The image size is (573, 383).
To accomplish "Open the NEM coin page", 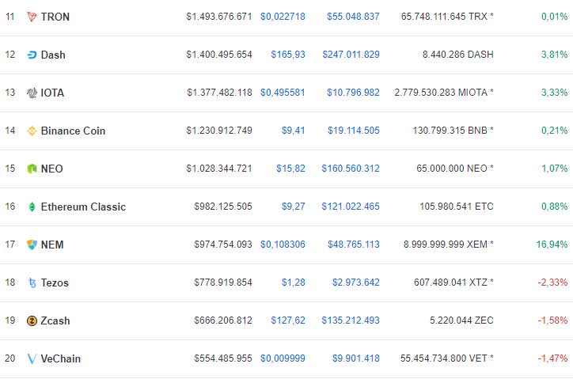I will [52, 245].
